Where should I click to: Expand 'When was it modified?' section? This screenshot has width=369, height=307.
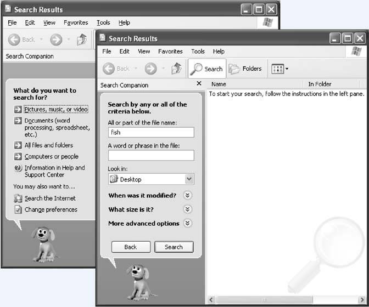(188, 196)
